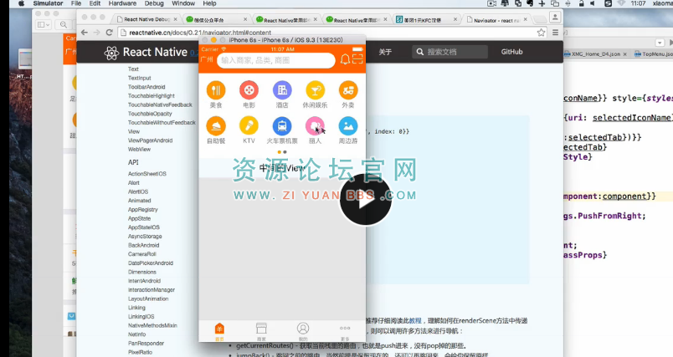Open the TextInput docs entry

[x=140, y=78]
